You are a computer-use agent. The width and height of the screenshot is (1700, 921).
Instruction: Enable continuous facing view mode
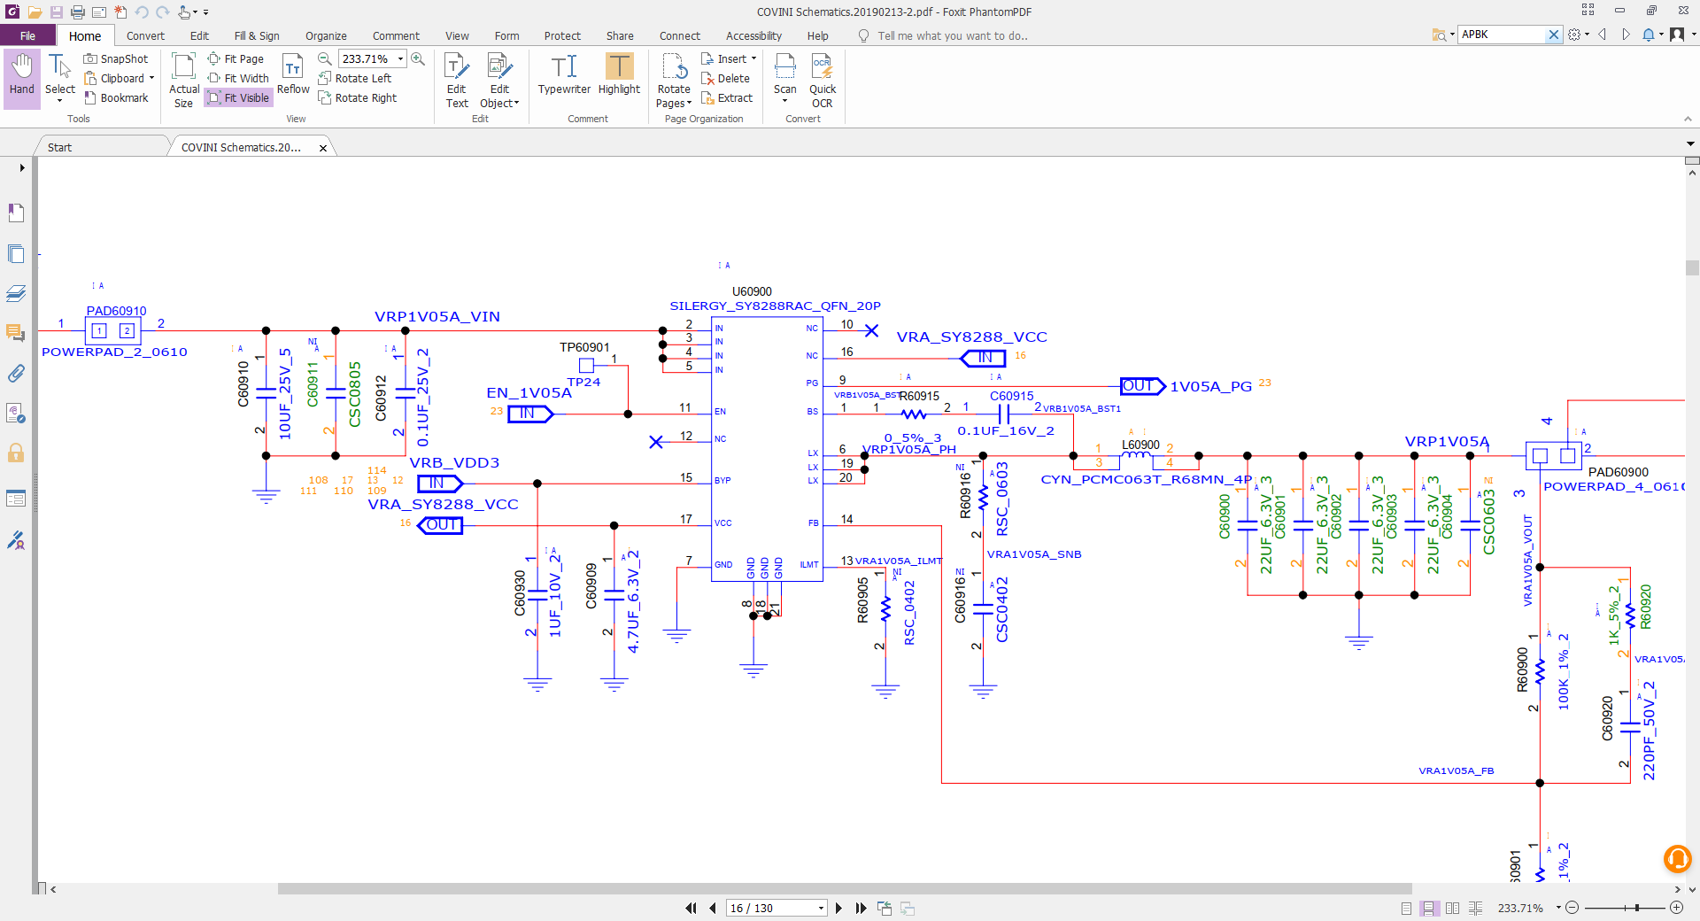1475,908
